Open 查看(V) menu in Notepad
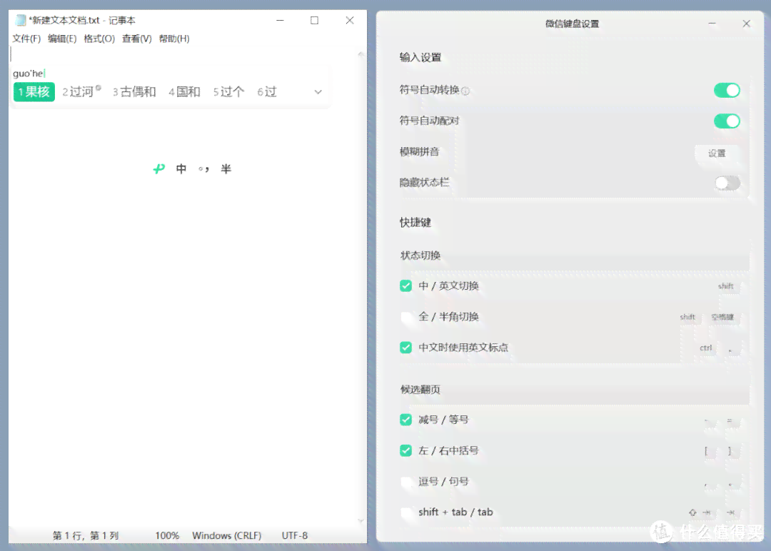 [136, 39]
